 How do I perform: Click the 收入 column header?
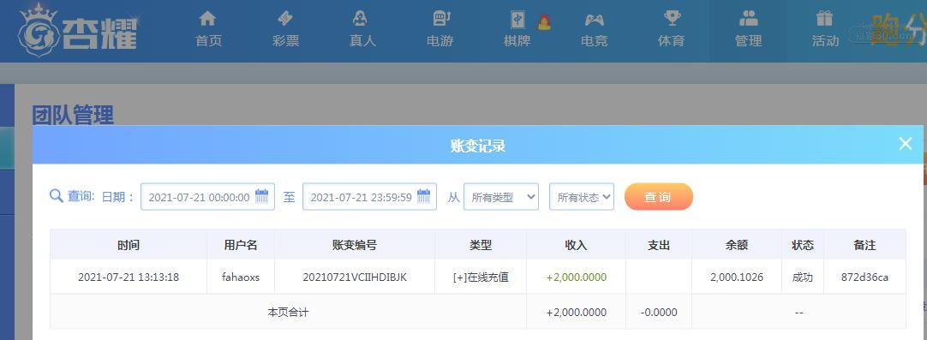[x=576, y=245]
